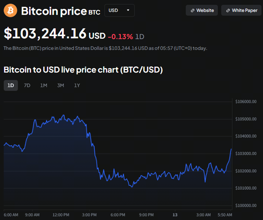Click the orange Bitcoin logo icon
This screenshot has height=220, width=263.
pyautogui.click(x=11, y=10)
